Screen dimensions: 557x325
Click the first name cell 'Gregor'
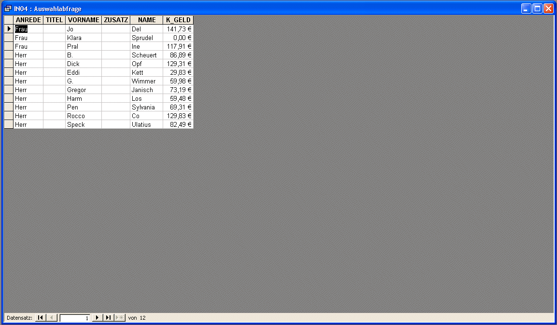[x=84, y=90]
